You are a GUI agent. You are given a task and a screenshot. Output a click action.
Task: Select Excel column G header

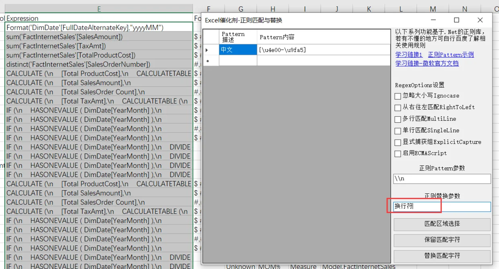(241, 9)
